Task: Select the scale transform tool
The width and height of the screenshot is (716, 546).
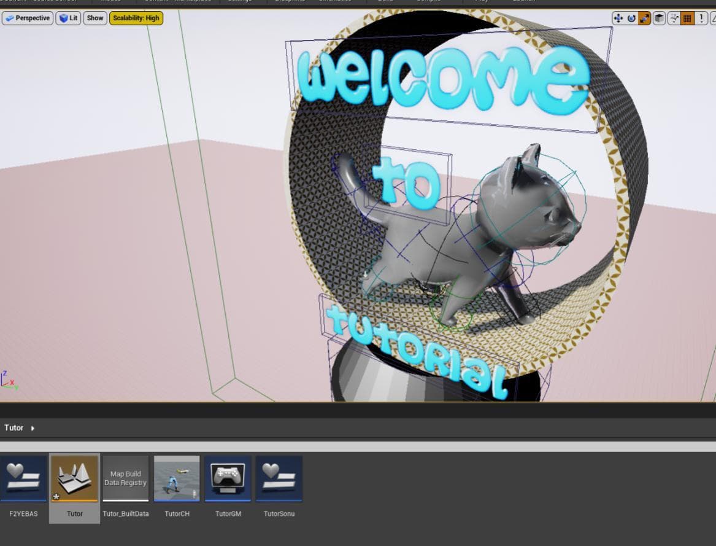Action: [644, 18]
